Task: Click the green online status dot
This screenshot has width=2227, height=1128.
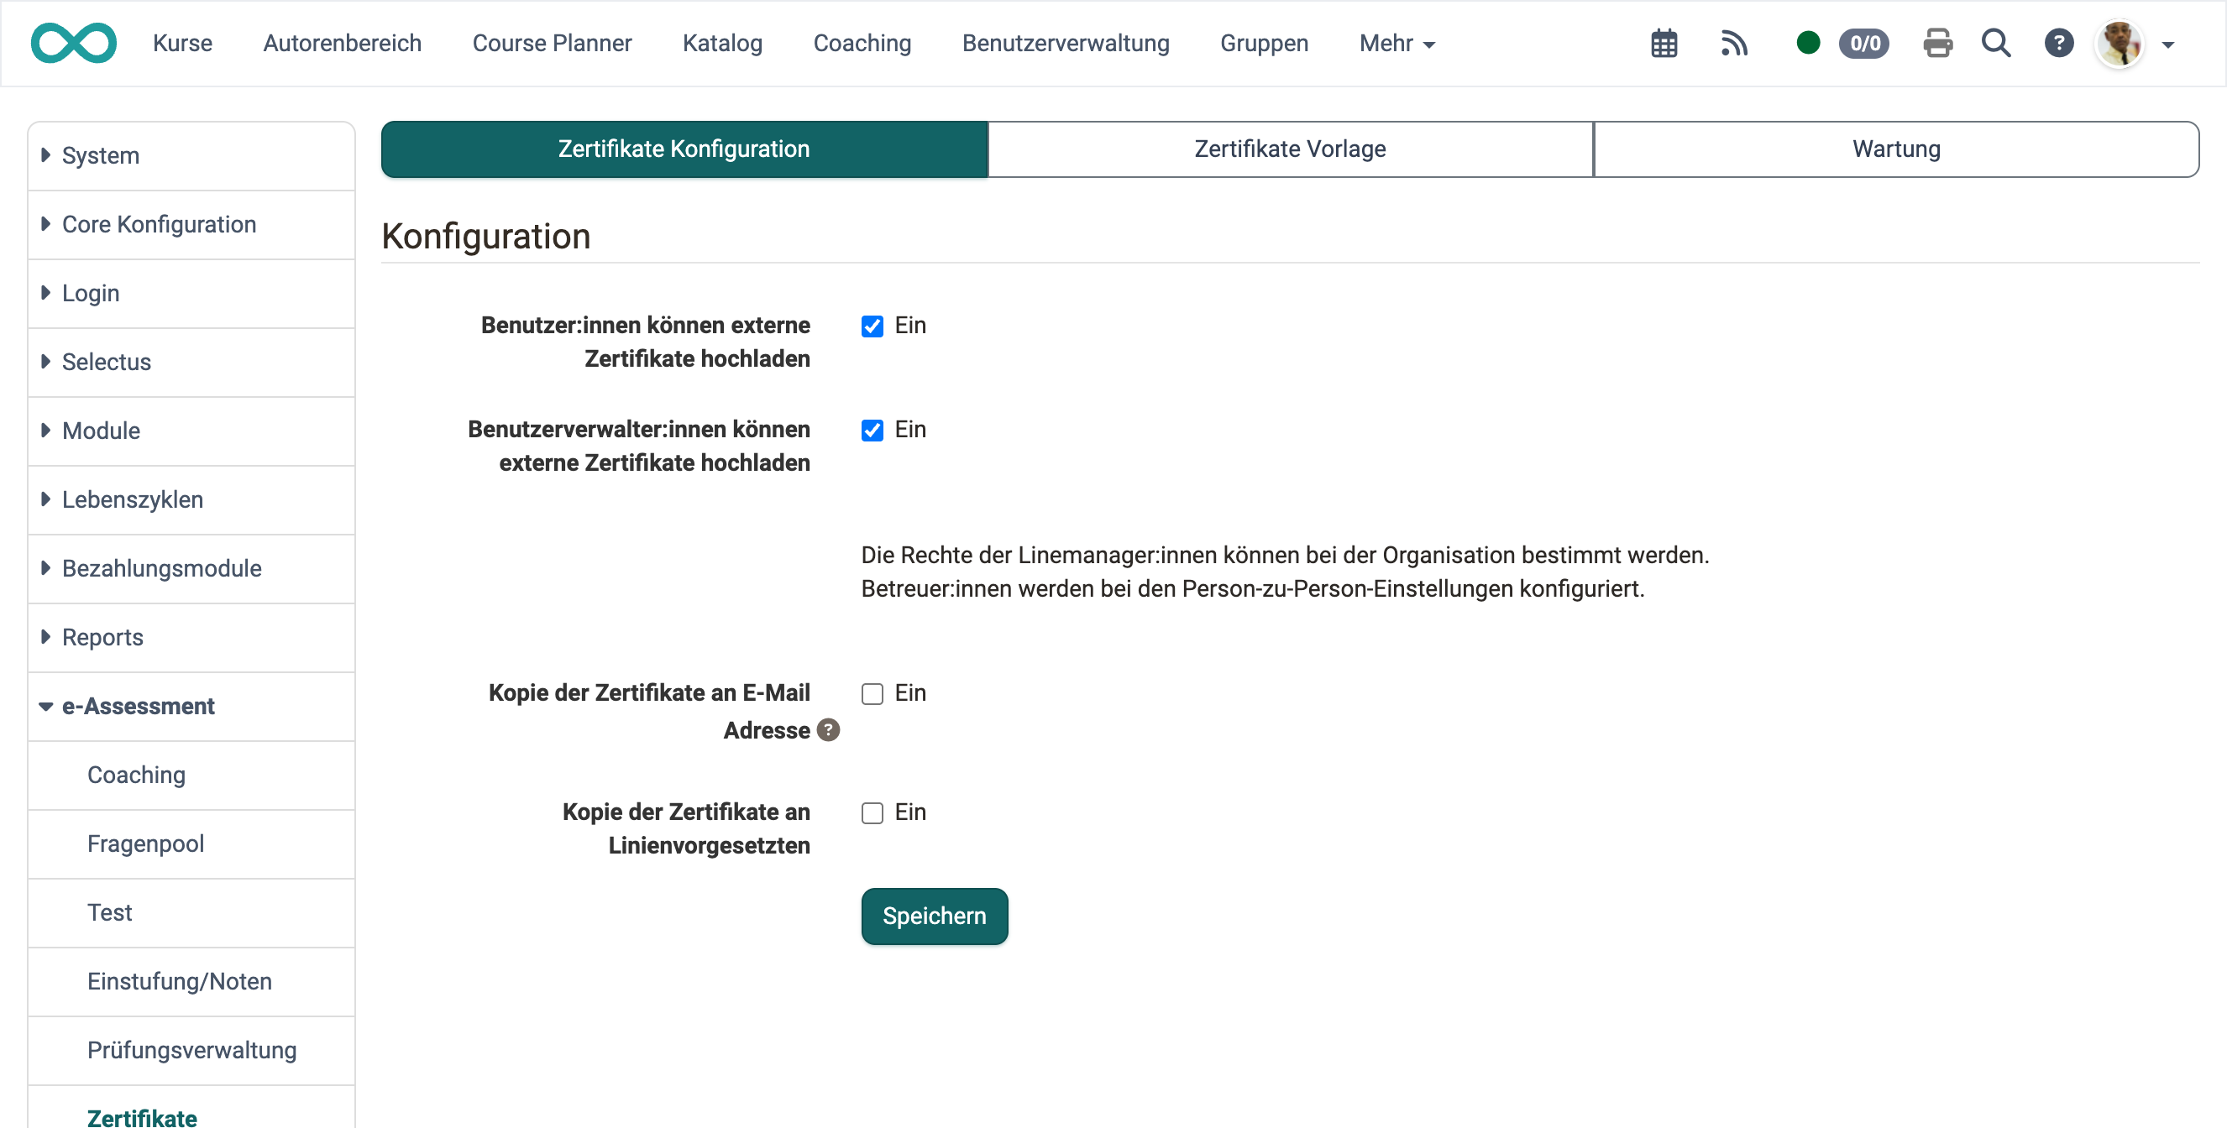Action: [x=1808, y=42]
